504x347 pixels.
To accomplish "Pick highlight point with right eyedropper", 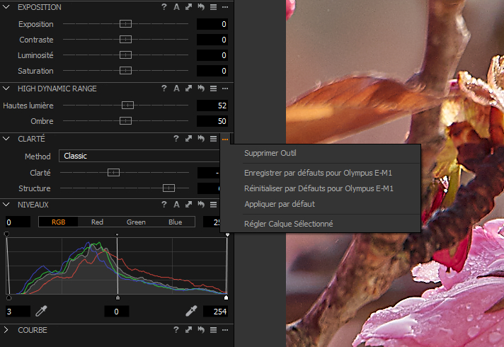I will click(191, 311).
